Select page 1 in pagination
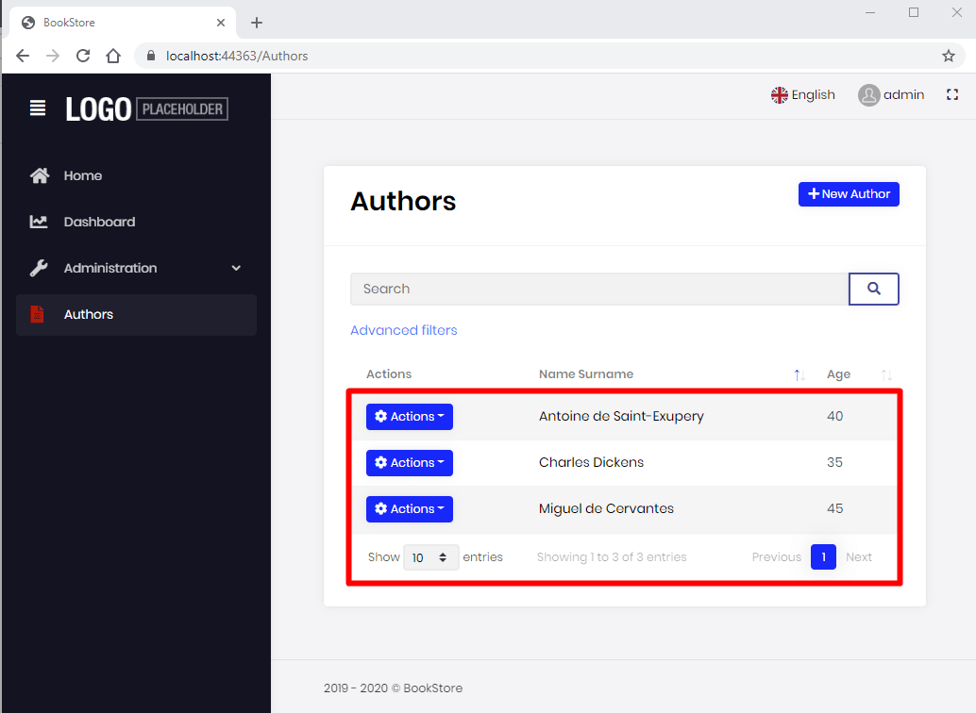This screenshot has height=713, width=976. [823, 556]
